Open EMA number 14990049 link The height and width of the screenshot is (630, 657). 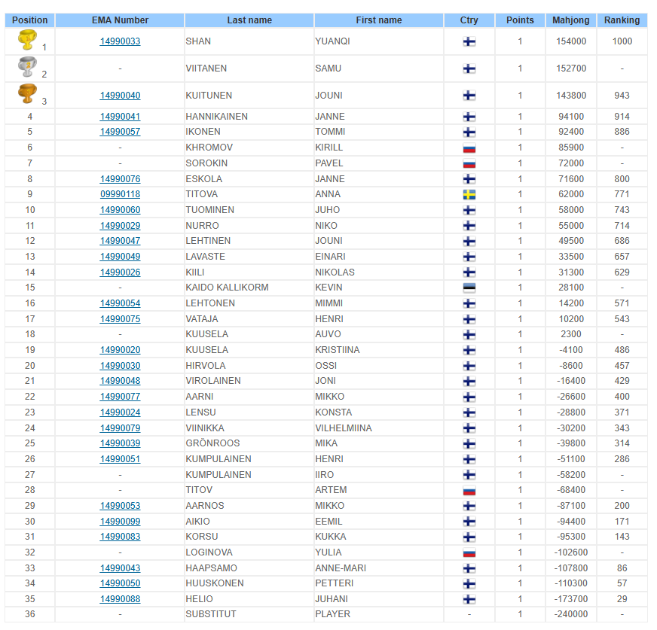pyautogui.click(x=120, y=257)
